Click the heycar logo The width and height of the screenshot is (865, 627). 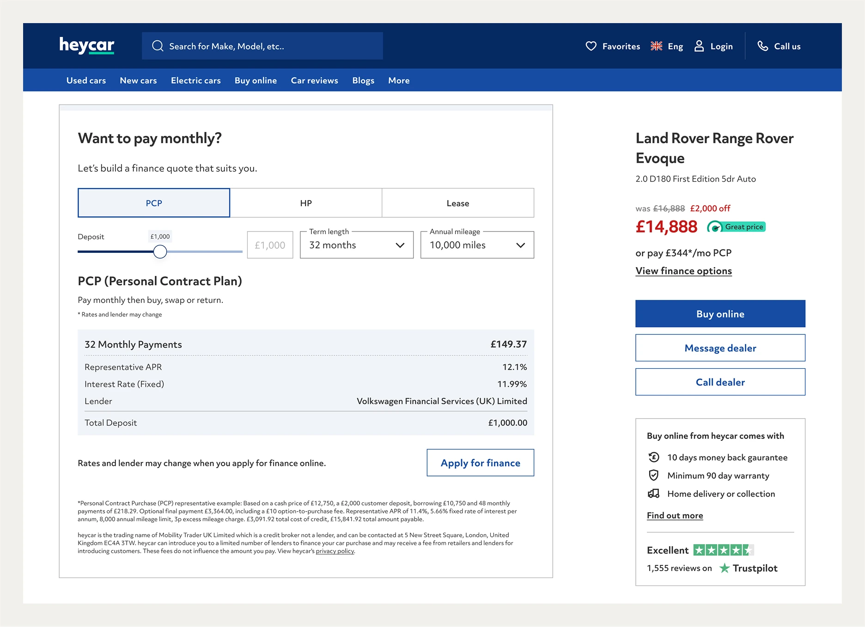[x=87, y=45]
